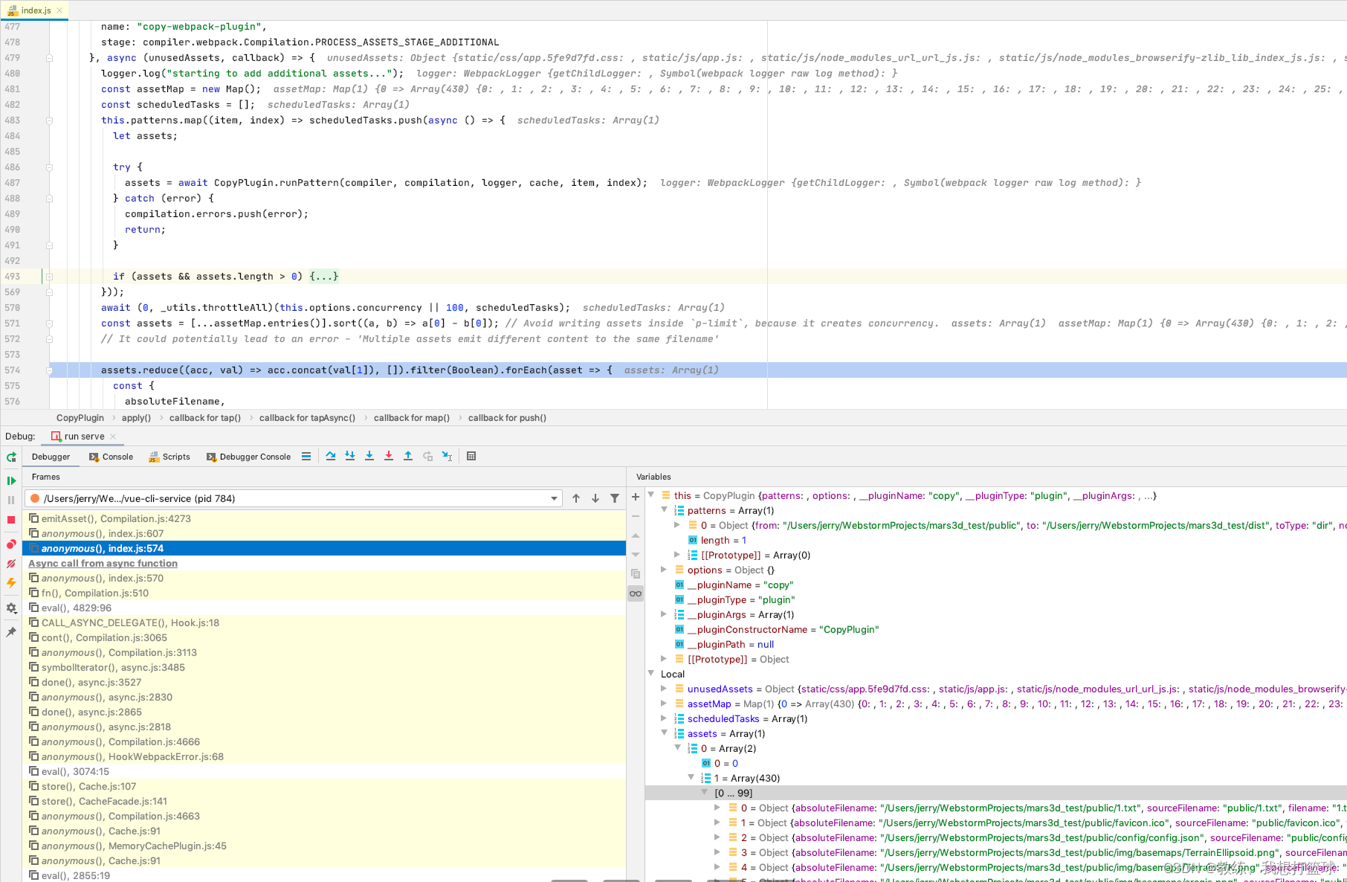1347x882 pixels.
Task: Click 'callback for map()' breadcrumb
Action: pyautogui.click(x=411, y=418)
